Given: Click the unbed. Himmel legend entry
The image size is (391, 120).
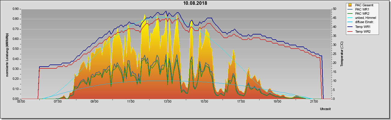Looking at the screenshot, I should pyautogui.click(x=362, y=18).
